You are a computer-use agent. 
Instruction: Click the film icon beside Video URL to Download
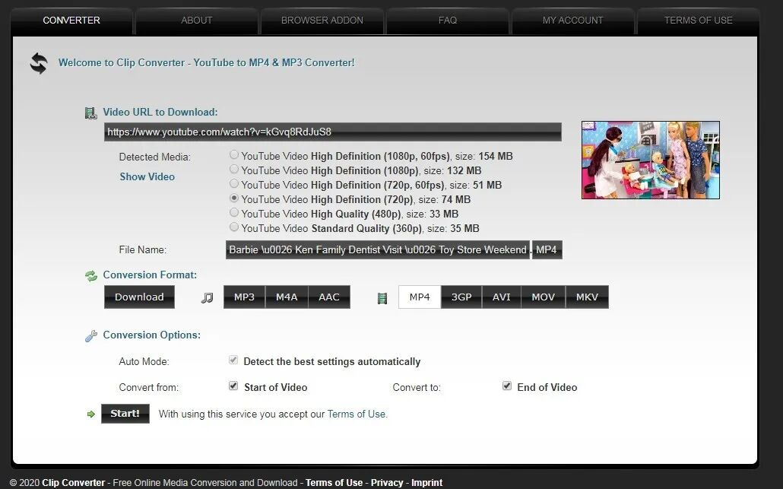coord(90,113)
